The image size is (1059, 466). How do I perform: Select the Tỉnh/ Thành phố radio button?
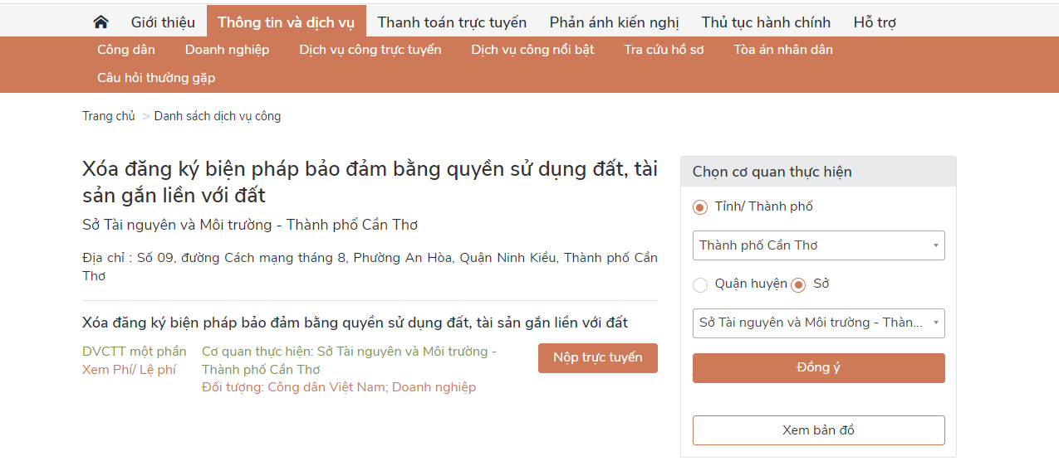[700, 207]
